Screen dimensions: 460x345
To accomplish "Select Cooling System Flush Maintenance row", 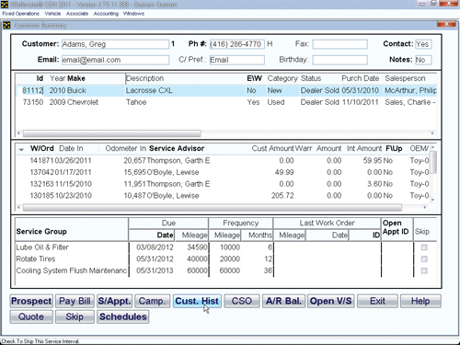I will pyautogui.click(x=226, y=270).
